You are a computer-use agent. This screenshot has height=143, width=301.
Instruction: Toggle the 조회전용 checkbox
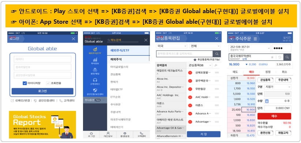click(x=48, y=83)
